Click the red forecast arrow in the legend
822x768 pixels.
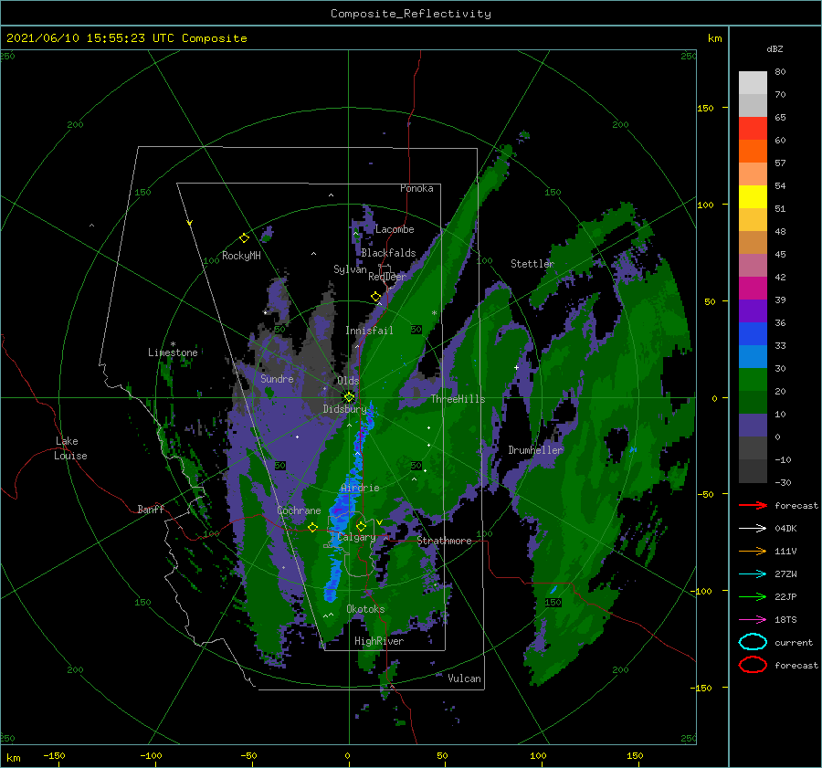tap(753, 505)
